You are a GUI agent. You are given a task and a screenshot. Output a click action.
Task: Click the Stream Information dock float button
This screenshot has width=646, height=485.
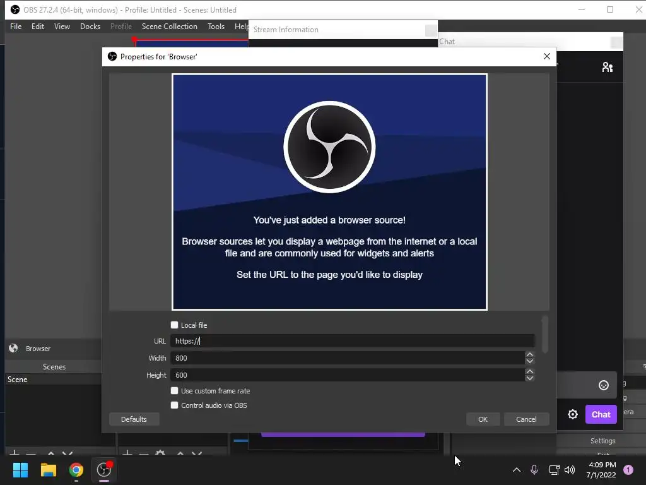(431, 30)
